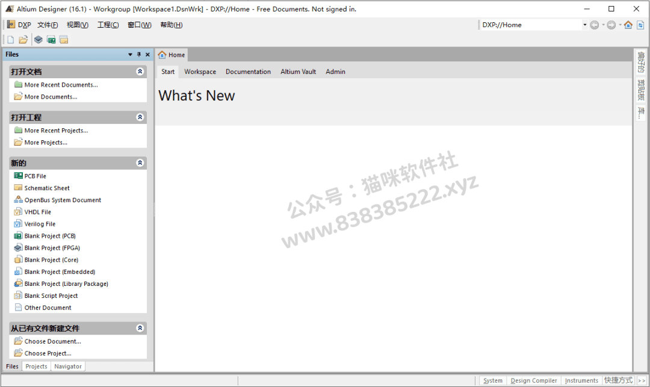Click the device view toolbar icon

point(39,40)
